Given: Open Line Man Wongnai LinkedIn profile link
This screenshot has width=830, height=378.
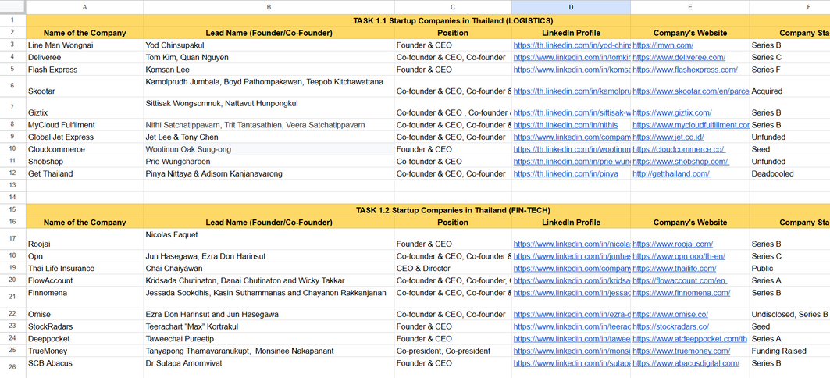Looking at the screenshot, I should point(572,45).
